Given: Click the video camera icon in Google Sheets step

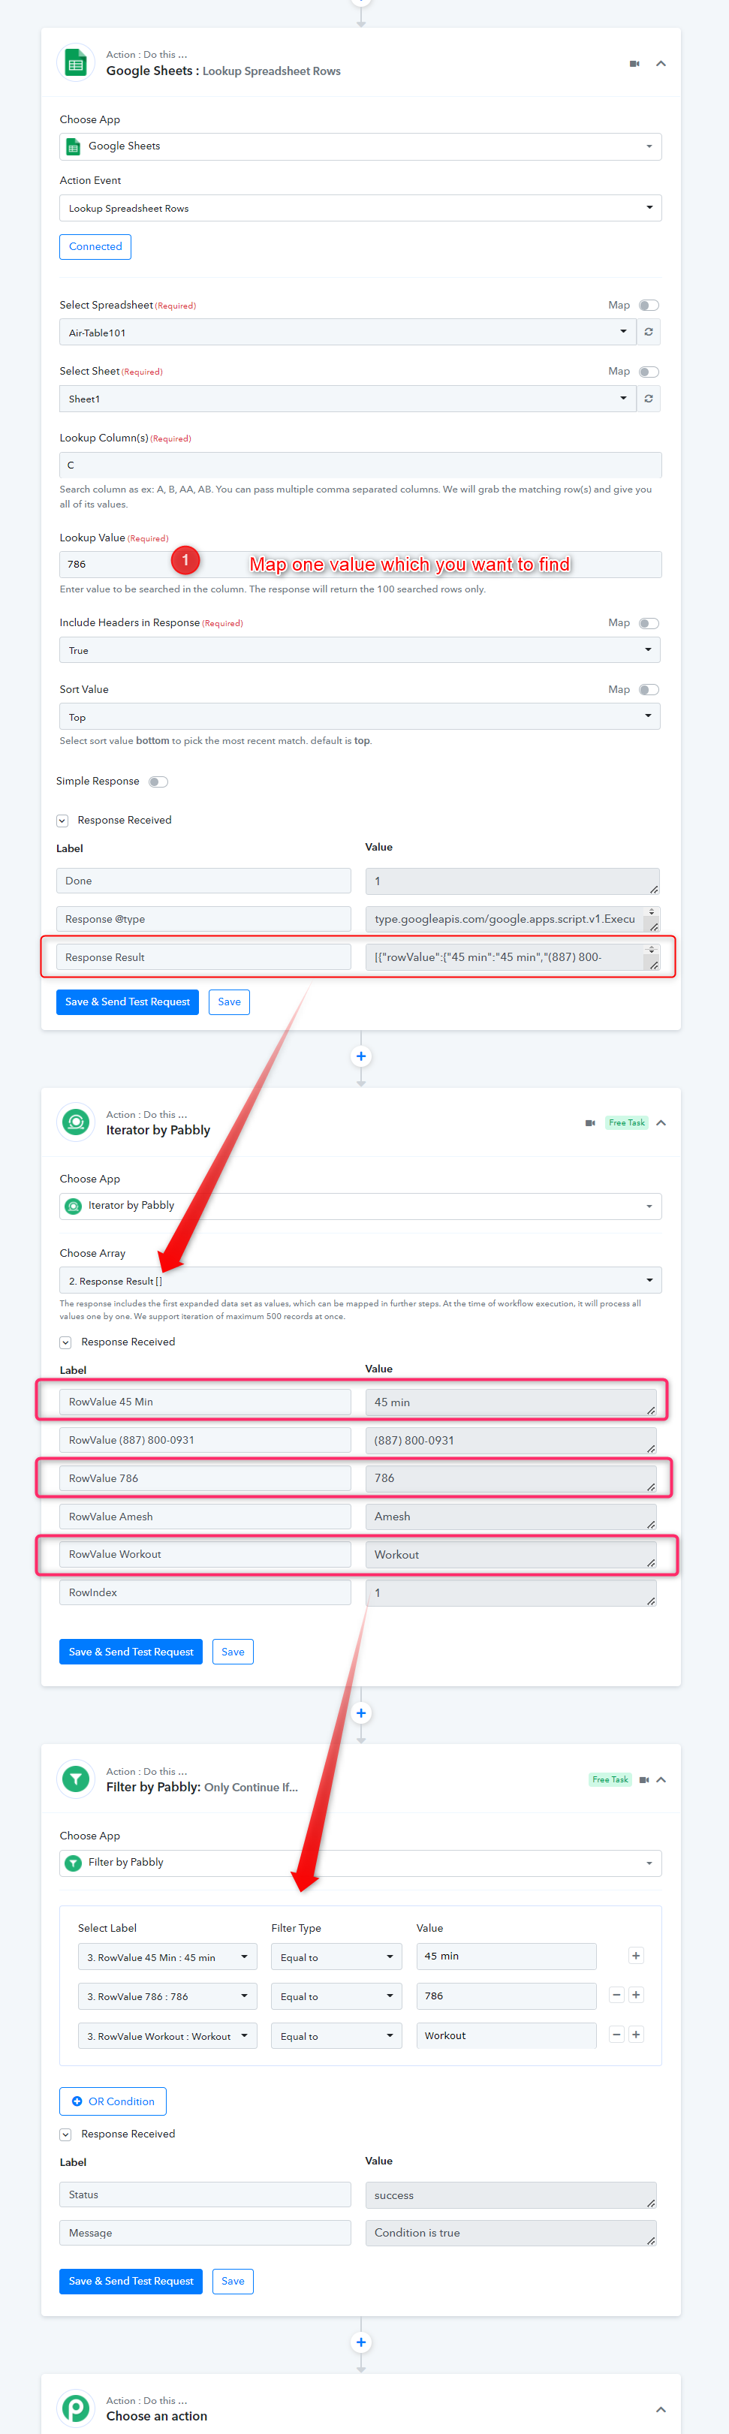Looking at the screenshot, I should [634, 63].
